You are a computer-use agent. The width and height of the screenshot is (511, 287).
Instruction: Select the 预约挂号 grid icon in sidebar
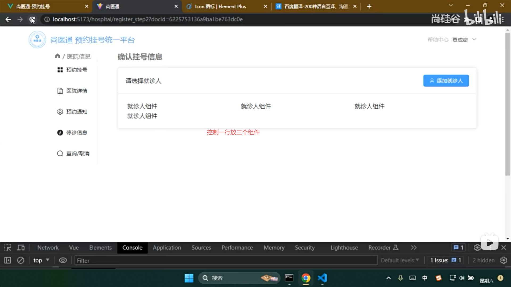pyautogui.click(x=60, y=70)
